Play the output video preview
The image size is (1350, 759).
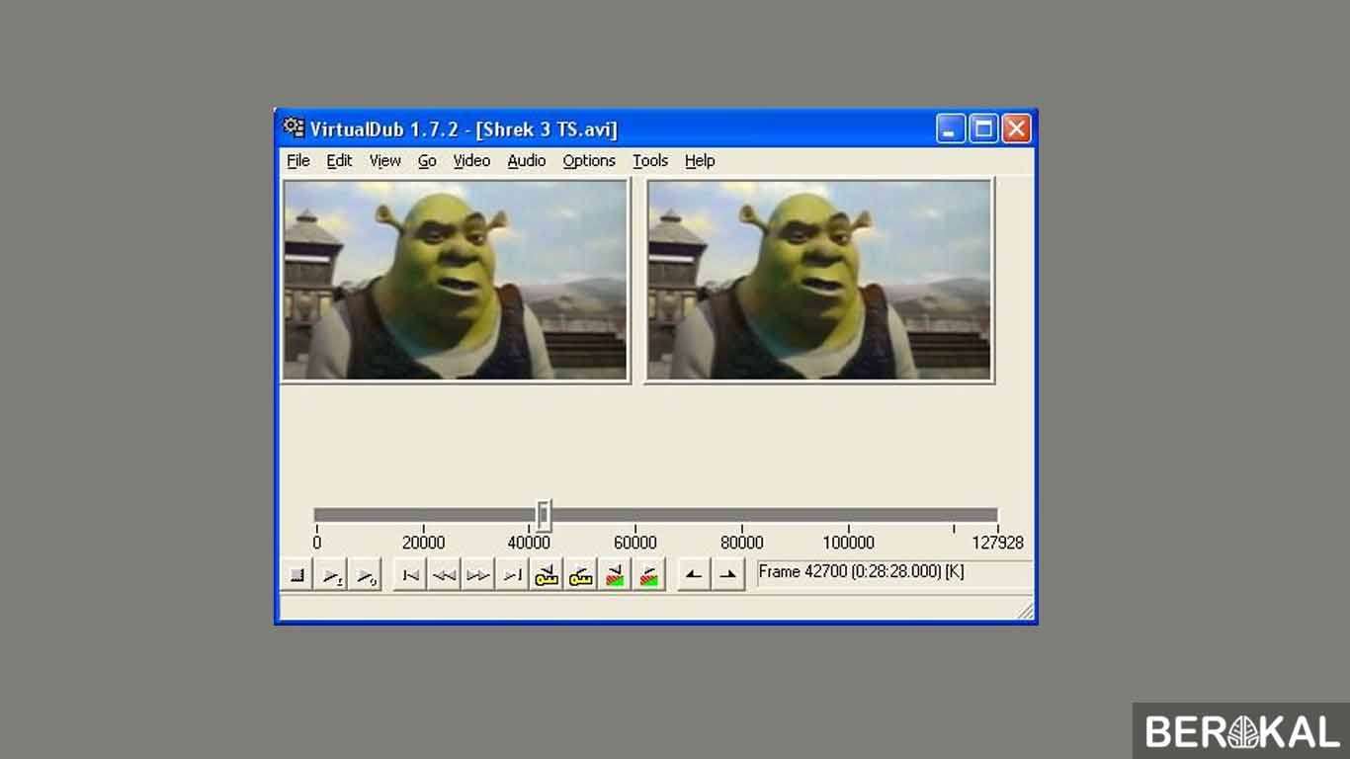(365, 575)
